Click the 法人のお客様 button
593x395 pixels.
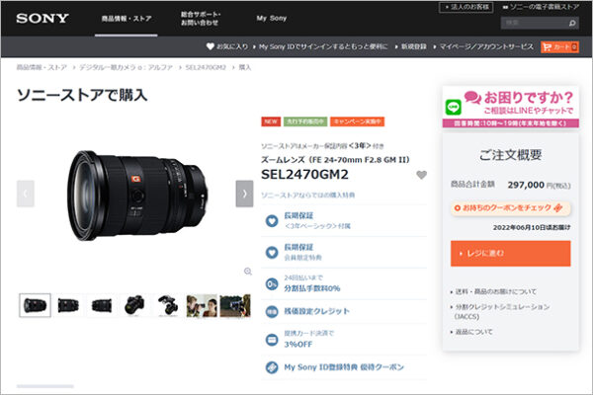(466, 7)
